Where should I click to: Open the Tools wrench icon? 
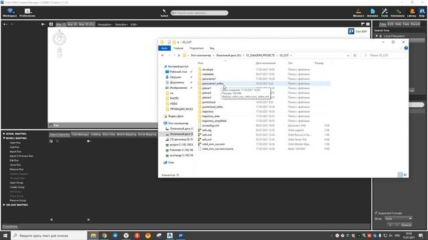click(385, 13)
